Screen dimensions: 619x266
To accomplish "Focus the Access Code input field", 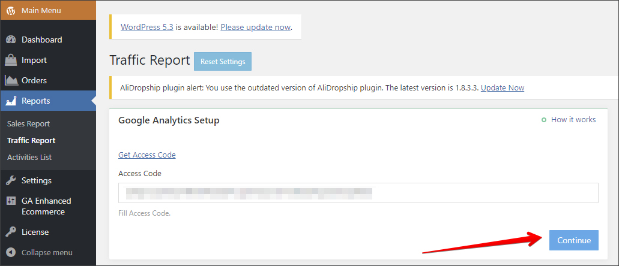I will pyautogui.click(x=358, y=193).
